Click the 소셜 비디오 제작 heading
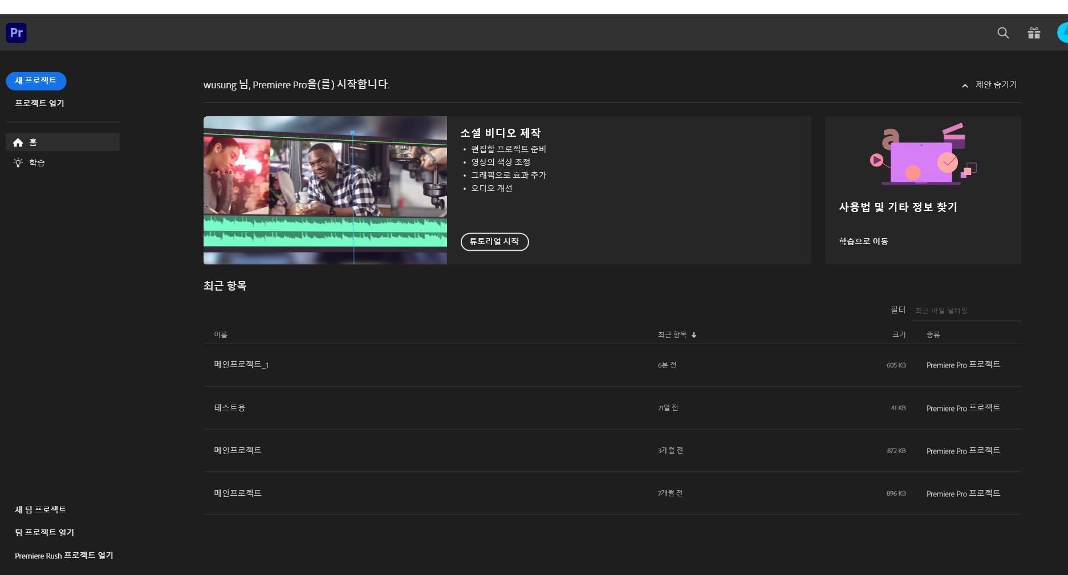This screenshot has width=1068, height=575. tap(501, 133)
